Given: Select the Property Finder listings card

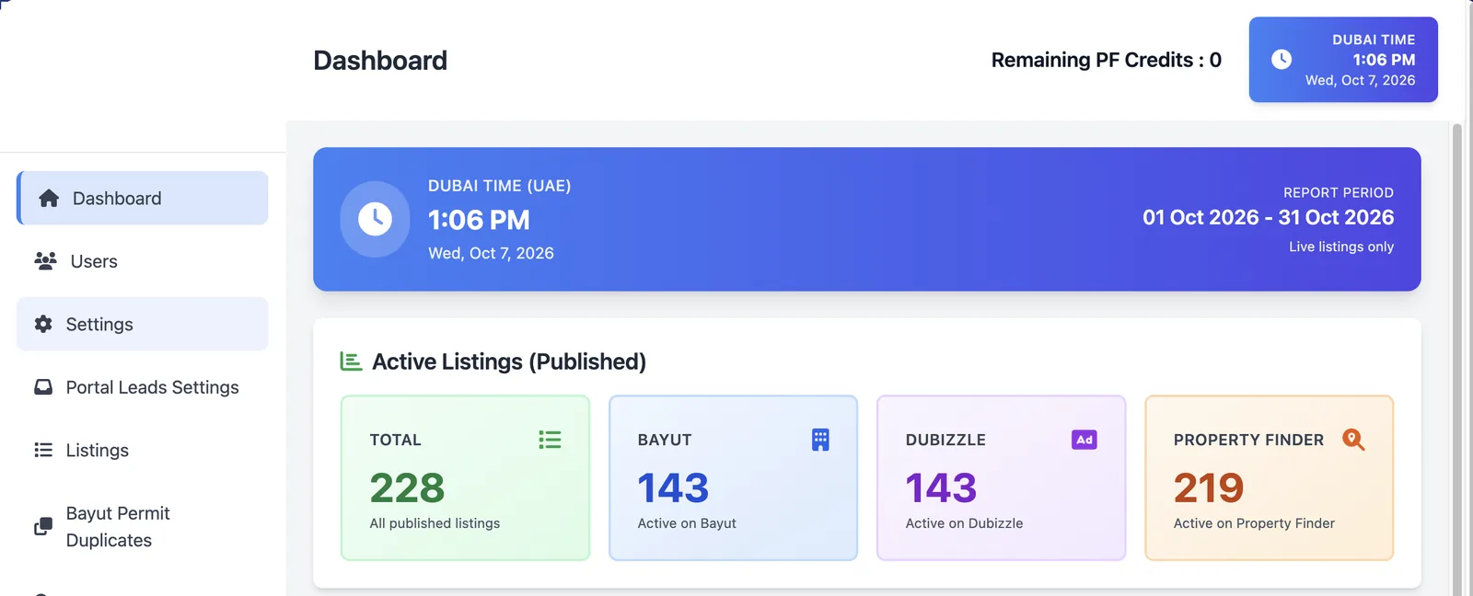Looking at the screenshot, I should click(1269, 477).
